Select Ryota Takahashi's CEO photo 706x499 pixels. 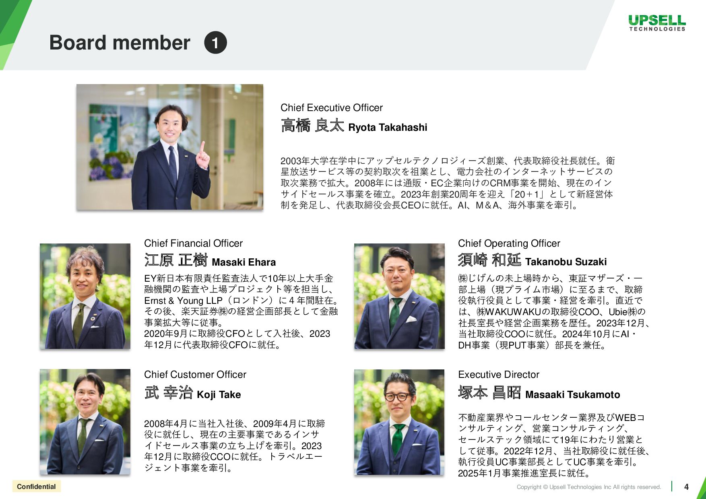[x=170, y=147]
